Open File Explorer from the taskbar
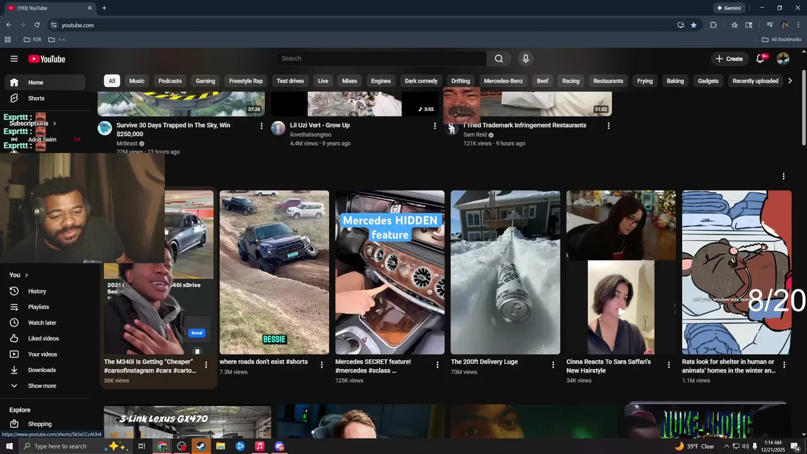Viewport: 807px width, 454px height. click(220, 446)
